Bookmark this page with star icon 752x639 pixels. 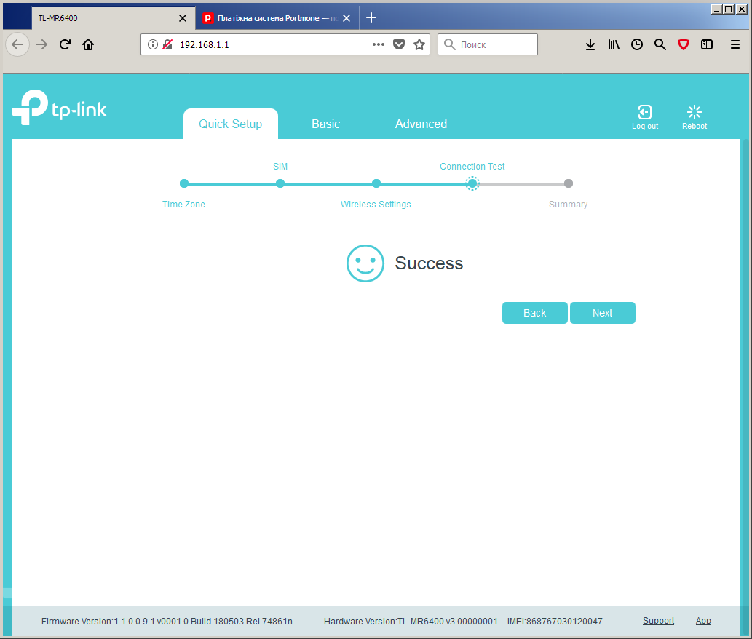(x=419, y=44)
